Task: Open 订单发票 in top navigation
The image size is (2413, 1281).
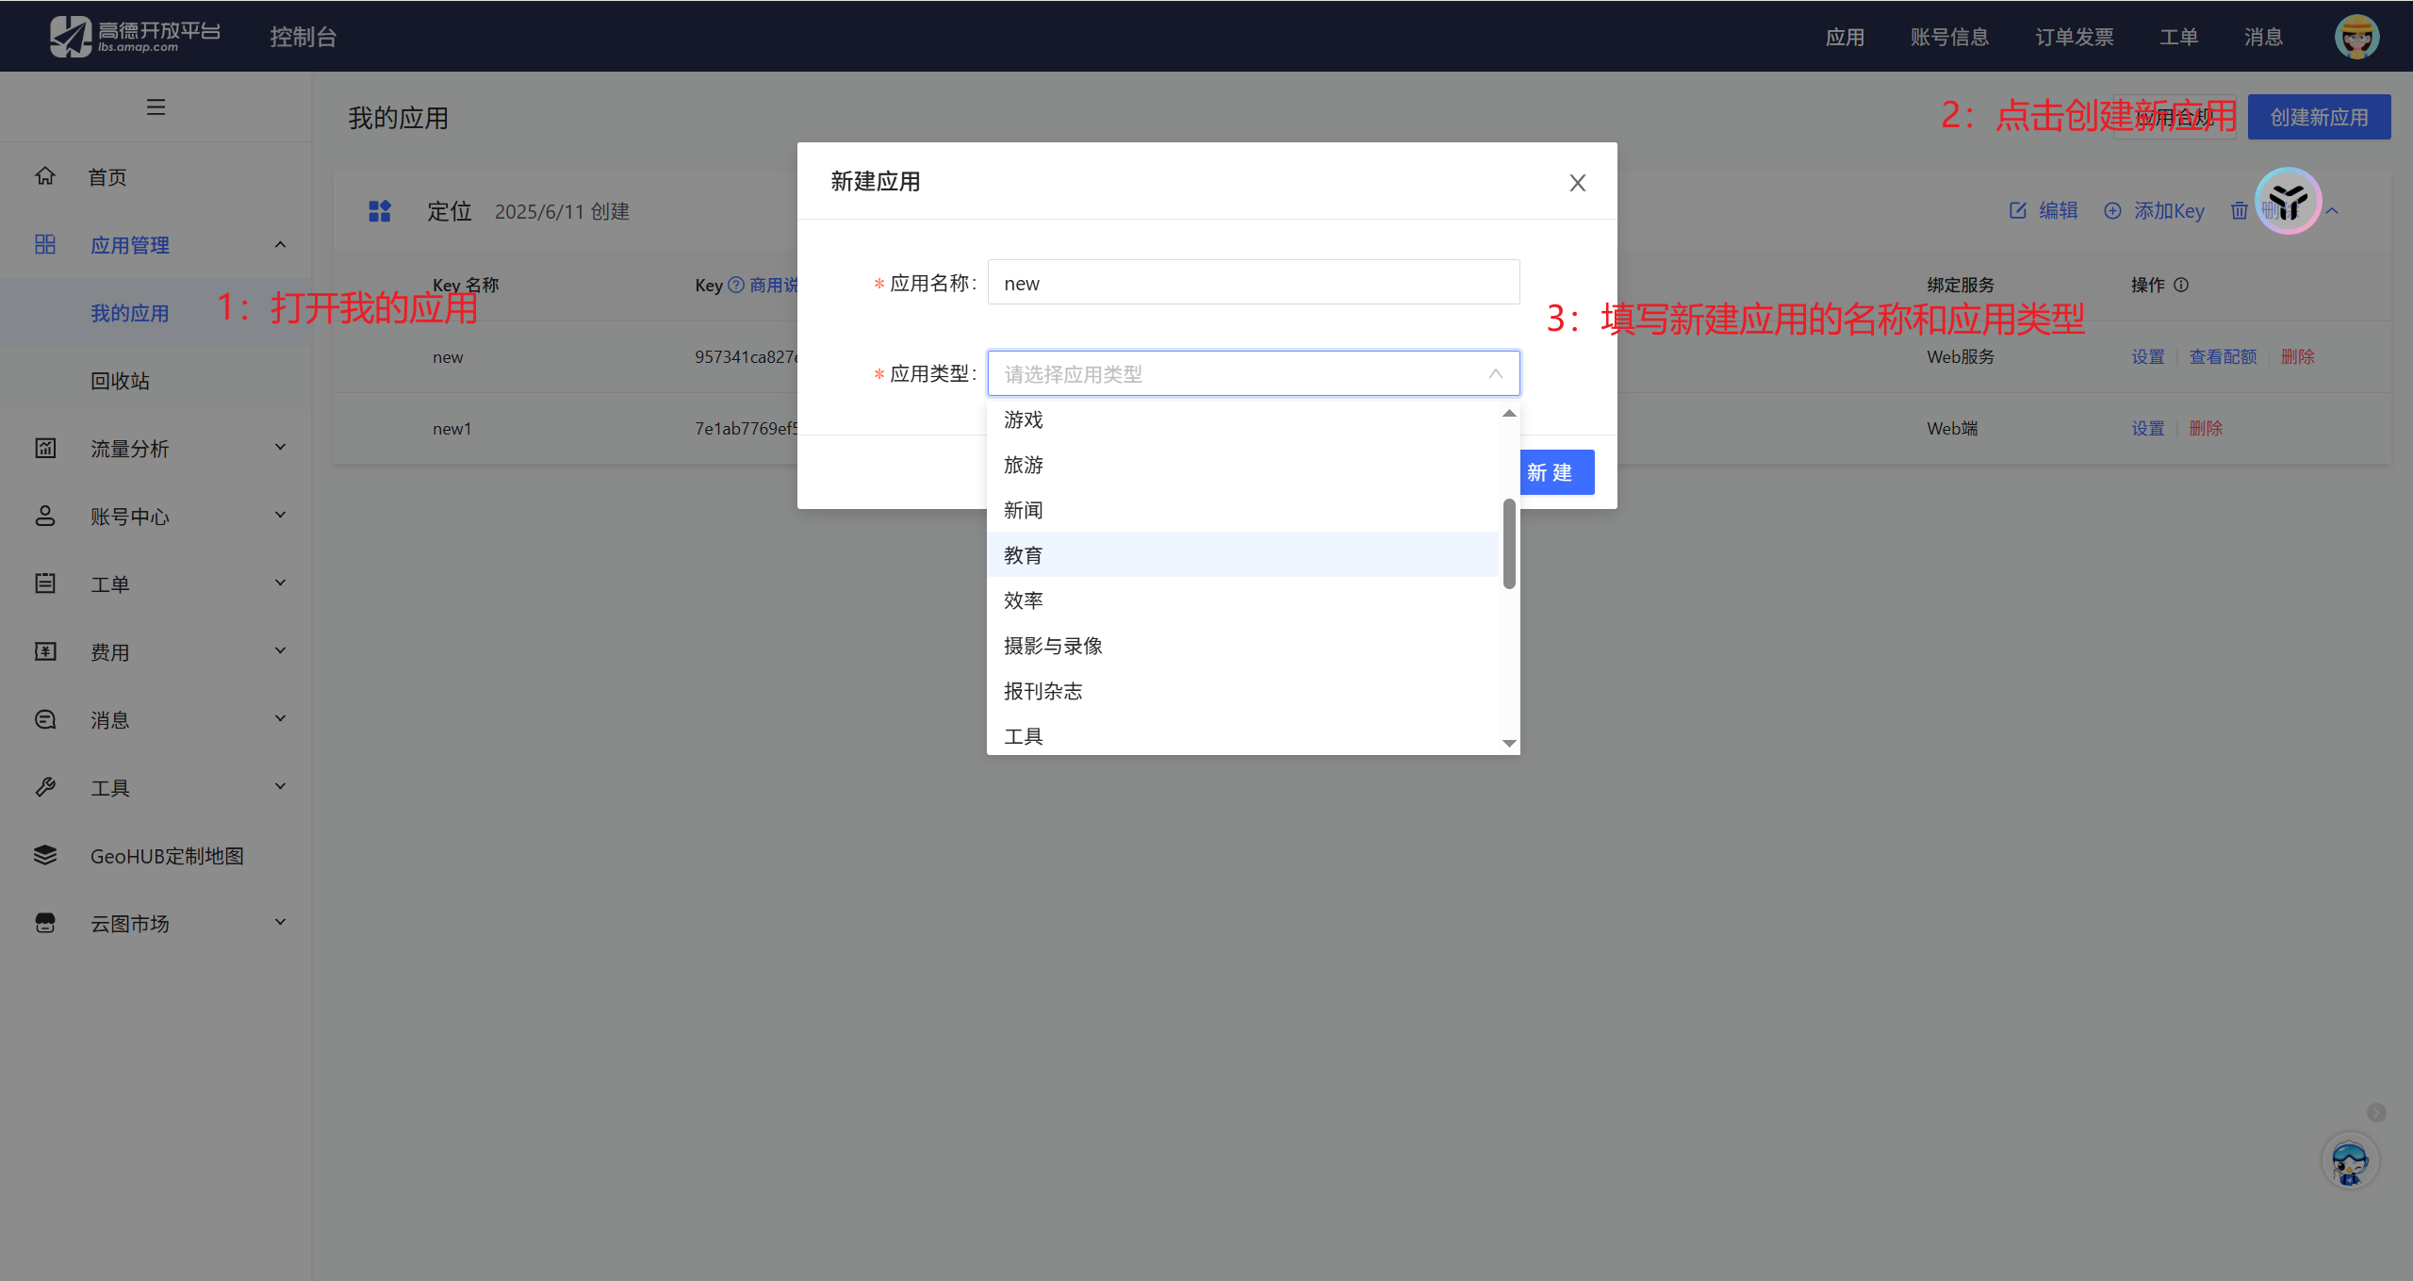Action: [x=2074, y=37]
